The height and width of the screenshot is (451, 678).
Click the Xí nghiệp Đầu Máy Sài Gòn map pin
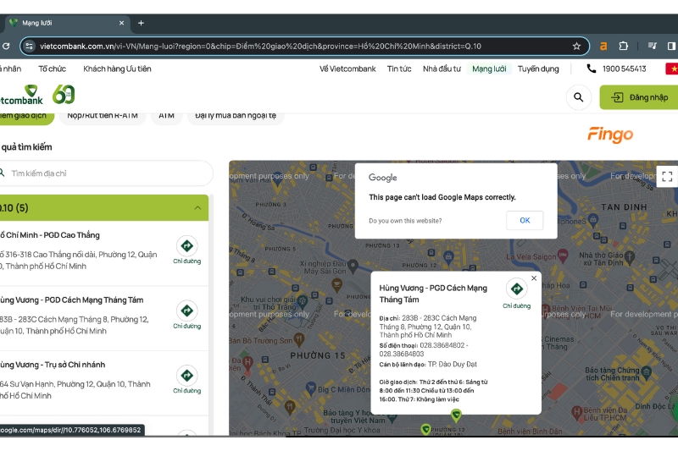353,266
